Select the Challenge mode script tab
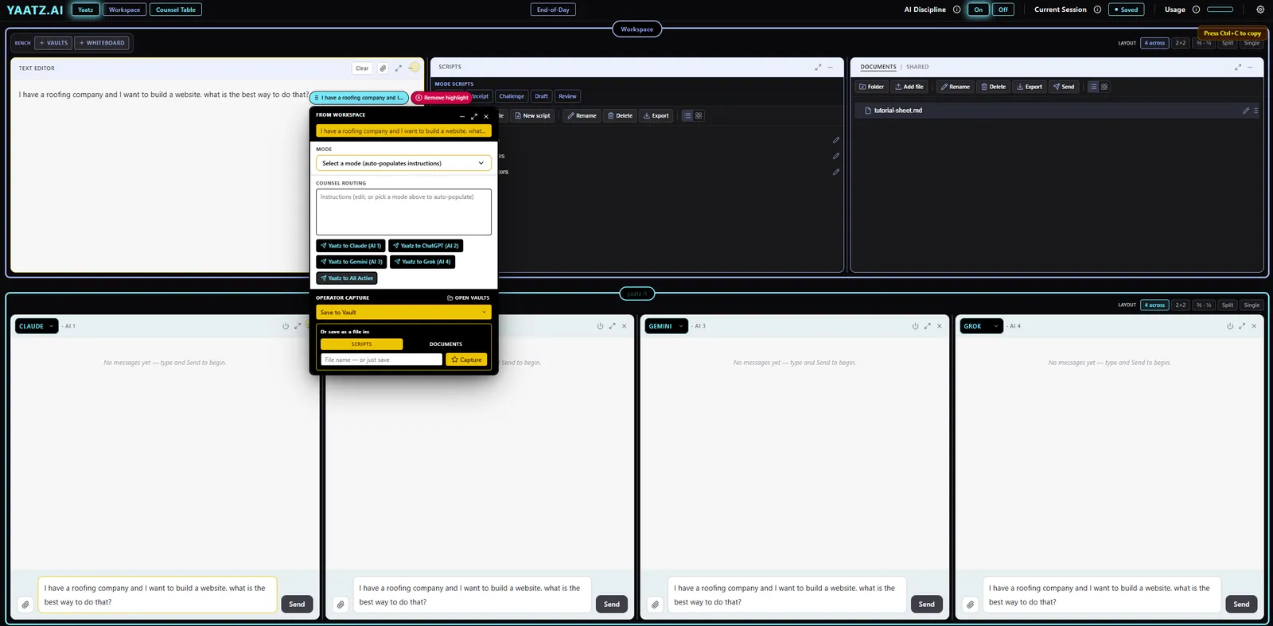1273x626 pixels. (x=512, y=96)
